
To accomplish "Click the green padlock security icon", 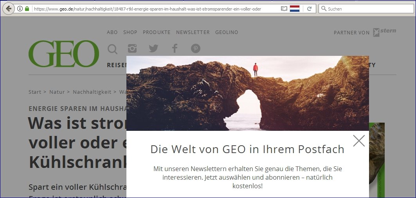I will pyautogui.click(x=27, y=9).
